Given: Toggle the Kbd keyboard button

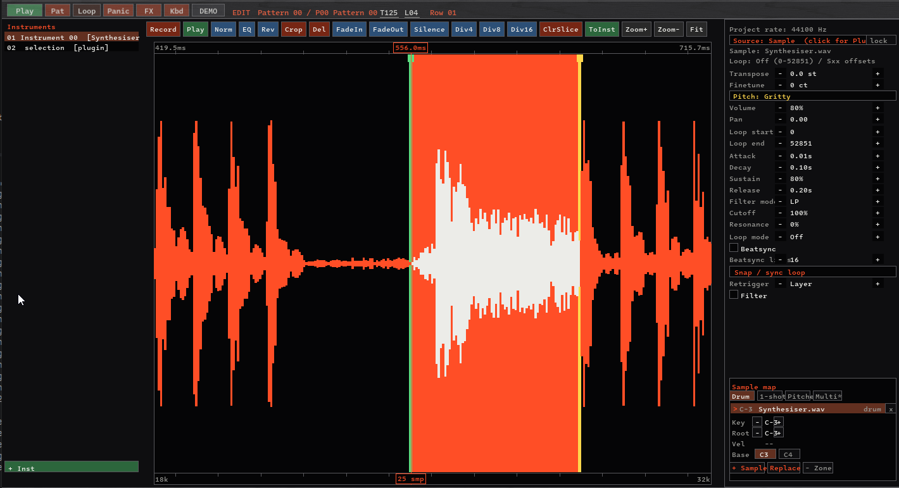Looking at the screenshot, I should (x=177, y=11).
